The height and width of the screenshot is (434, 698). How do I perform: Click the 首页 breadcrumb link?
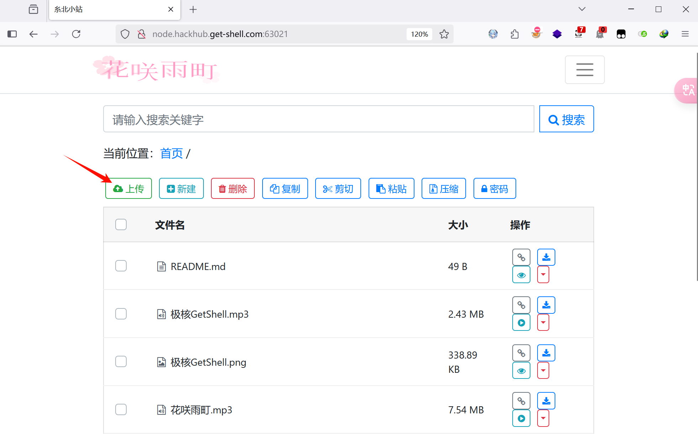pos(171,154)
